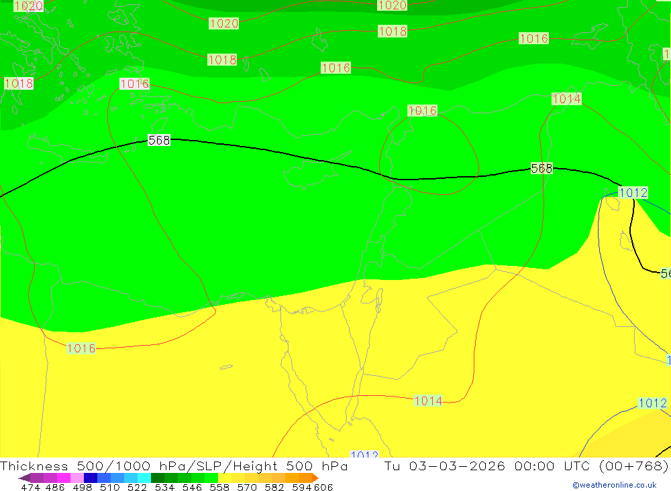Click the purple left arrow tip of the legend
Screen dimensions: 671x491
tap(24, 478)
